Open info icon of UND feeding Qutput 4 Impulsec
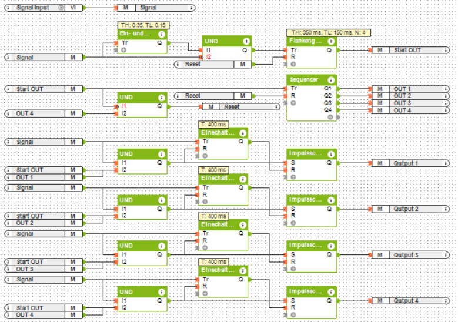This screenshot has height=322, width=458. [x=162, y=292]
